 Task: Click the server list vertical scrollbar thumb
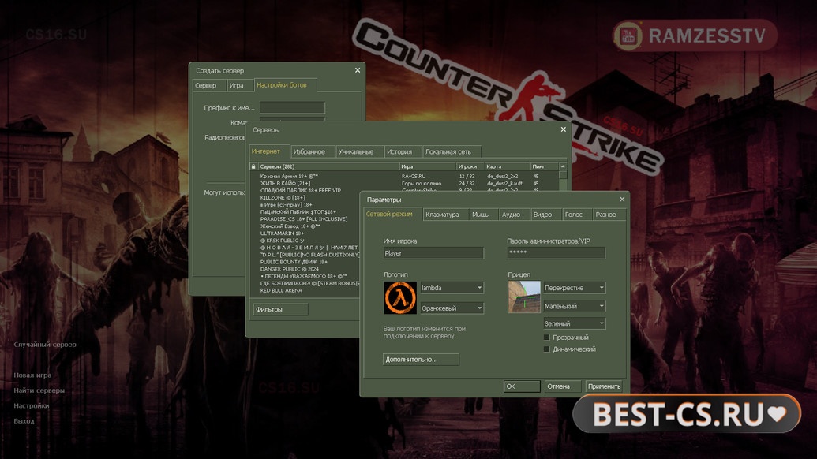click(x=563, y=175)
